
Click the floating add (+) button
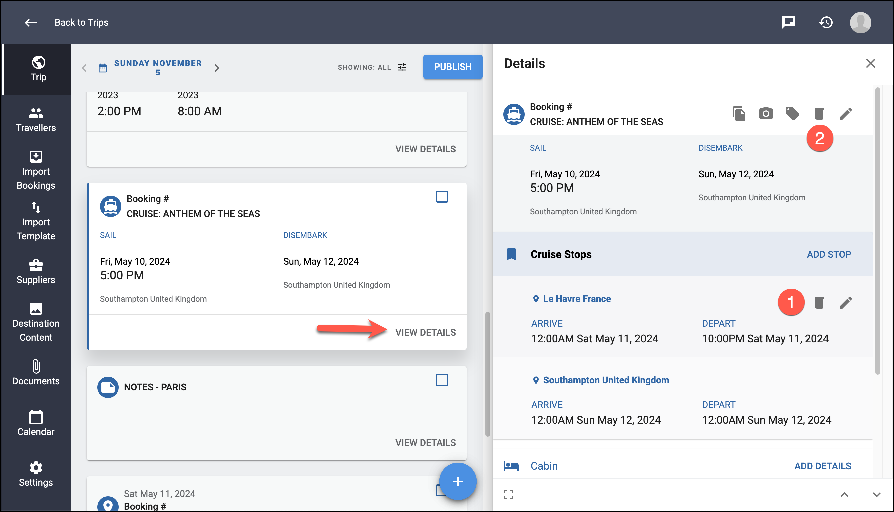click(457, 481)
